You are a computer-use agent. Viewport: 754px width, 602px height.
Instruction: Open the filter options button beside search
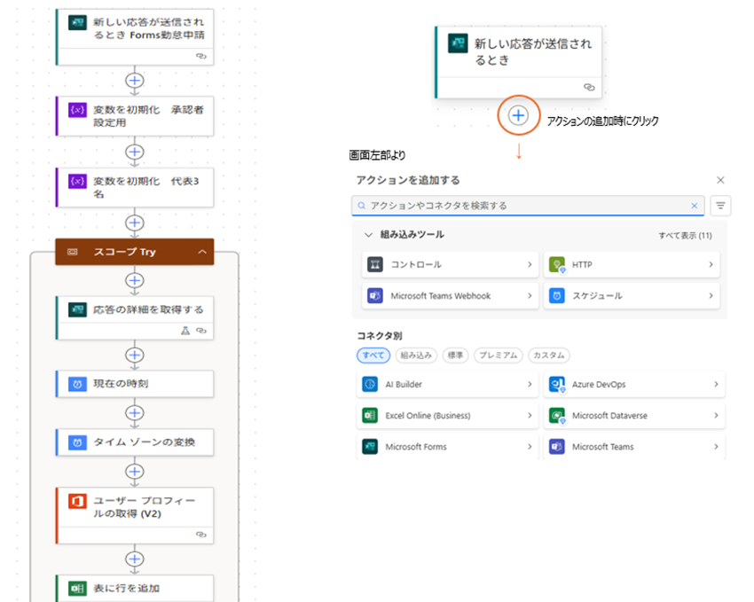[720, 206]
